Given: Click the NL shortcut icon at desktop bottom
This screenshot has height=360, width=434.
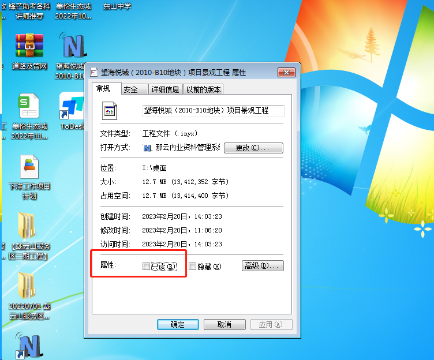Looking at the screenshot, I should (28, 346).
